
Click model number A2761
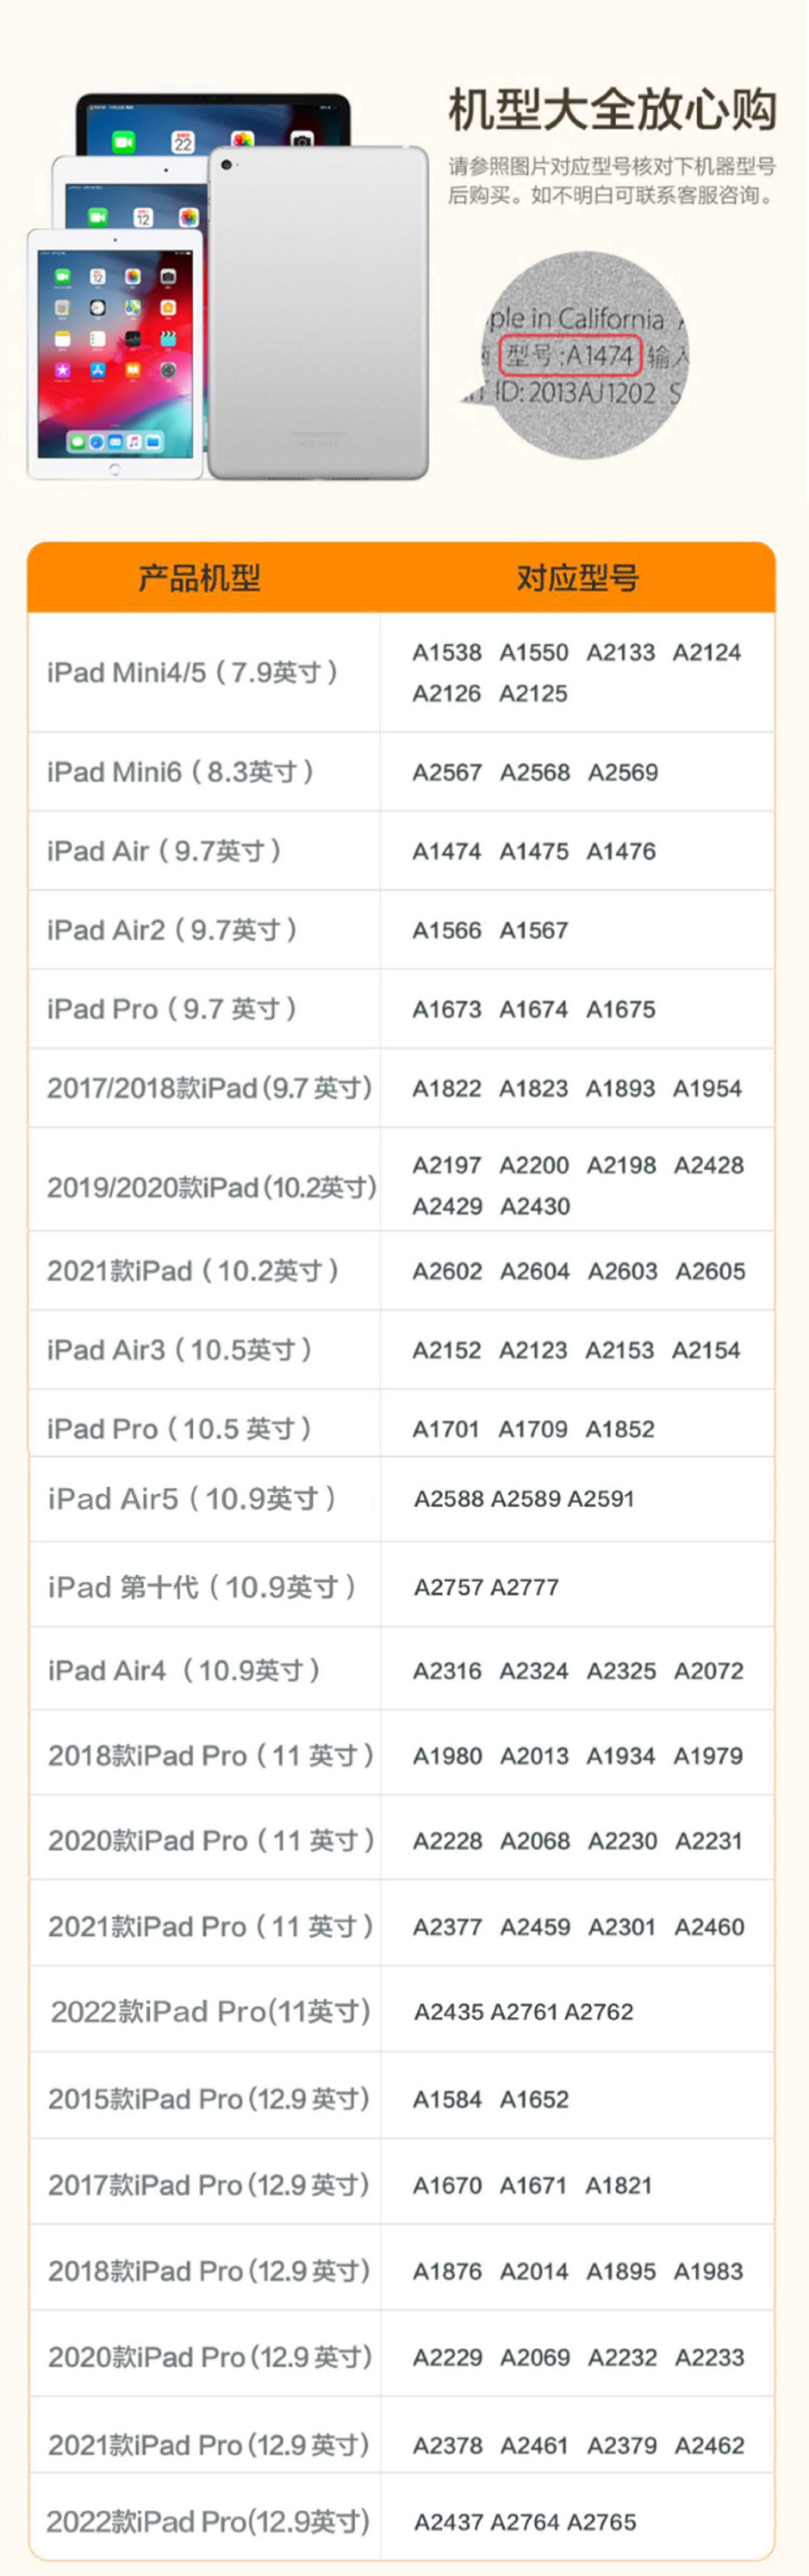(525, 2012)
